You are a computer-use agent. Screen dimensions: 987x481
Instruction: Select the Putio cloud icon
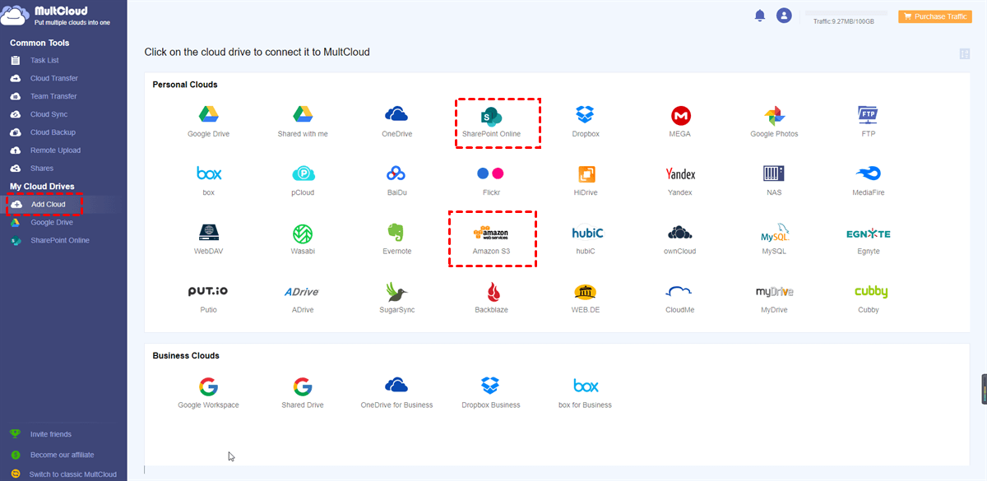point(208,298)
